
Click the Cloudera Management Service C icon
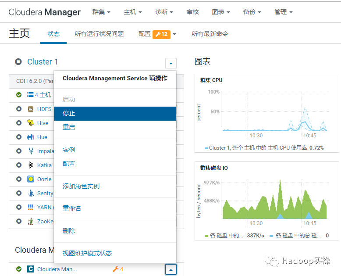(x=31, y=269)
